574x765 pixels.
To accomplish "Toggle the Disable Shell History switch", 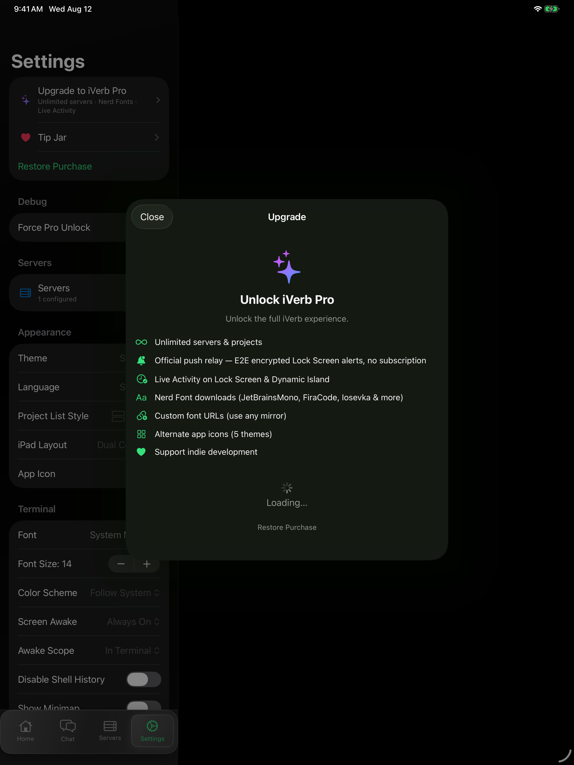I will [x=143, y=679].
